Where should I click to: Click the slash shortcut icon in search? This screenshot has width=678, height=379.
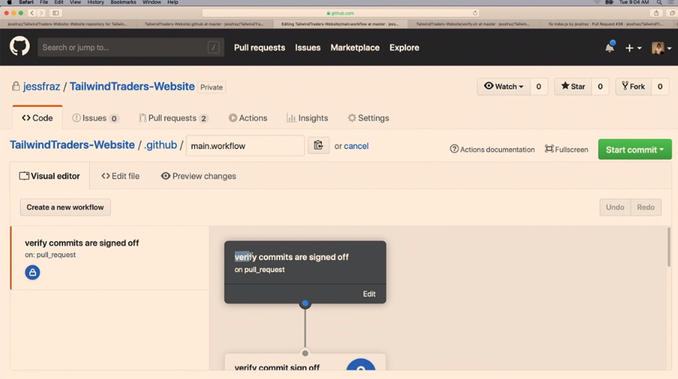point(213,48)
